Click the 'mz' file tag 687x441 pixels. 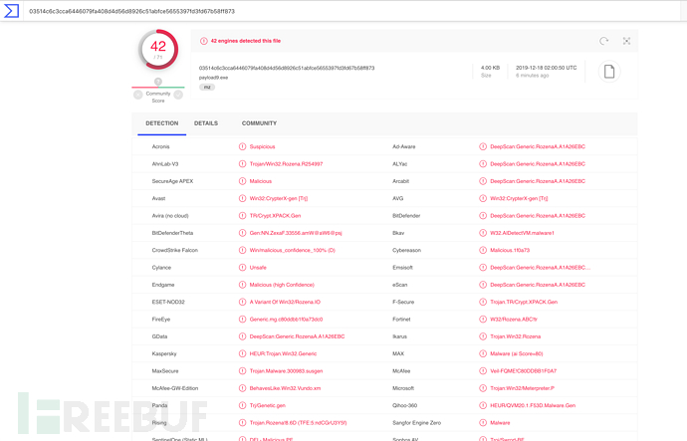207,88
